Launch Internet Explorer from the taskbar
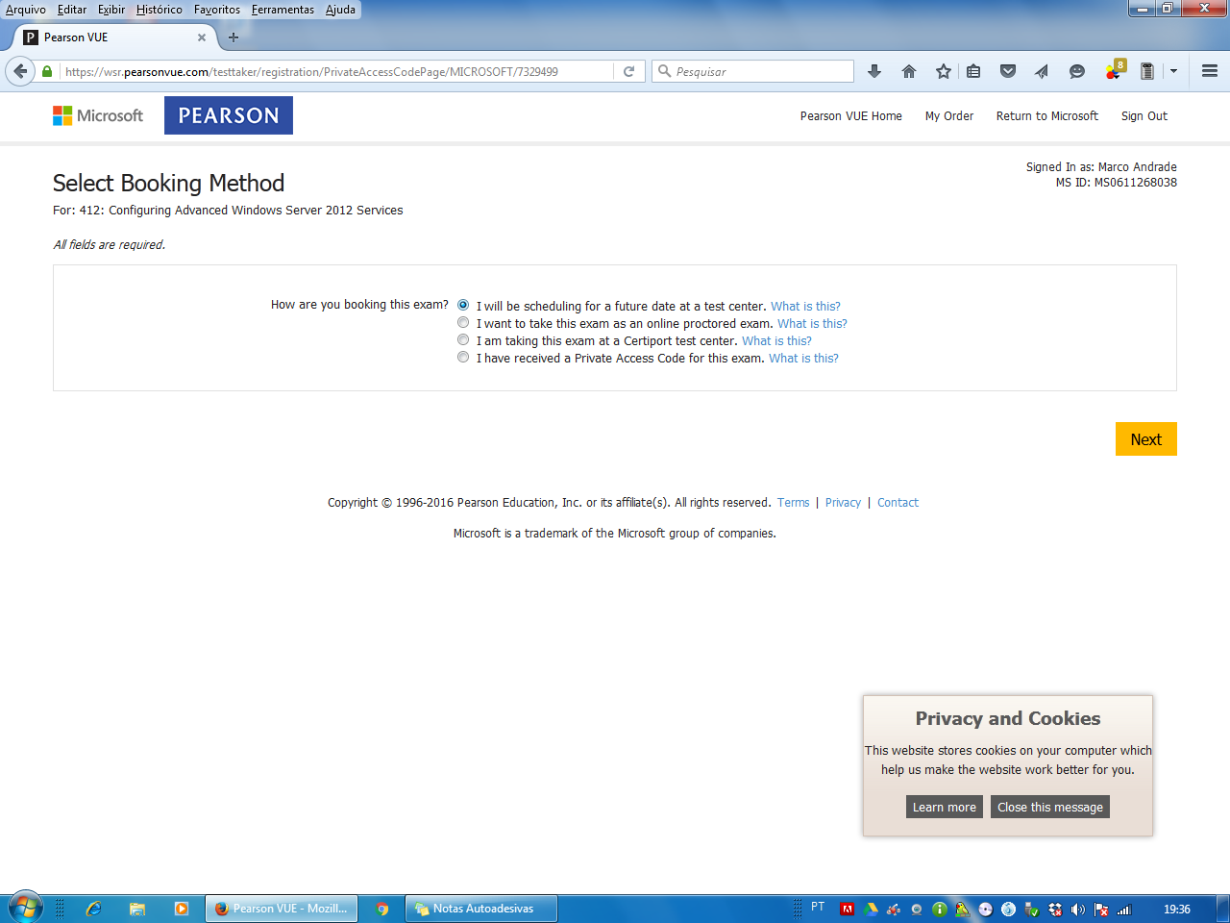1230x923 pixels. [x=93, y=909]
